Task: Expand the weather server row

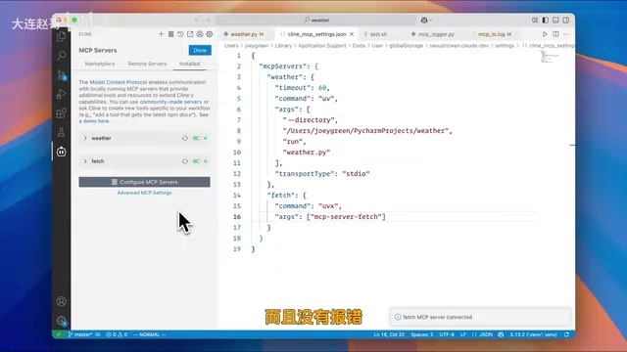Action: pyautogui.click(x=144, y=138)
